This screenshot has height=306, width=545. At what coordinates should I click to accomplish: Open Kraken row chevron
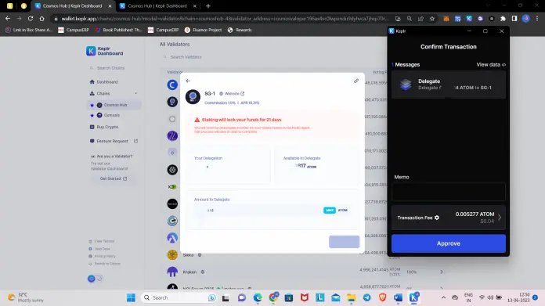(x=442, y=272)
